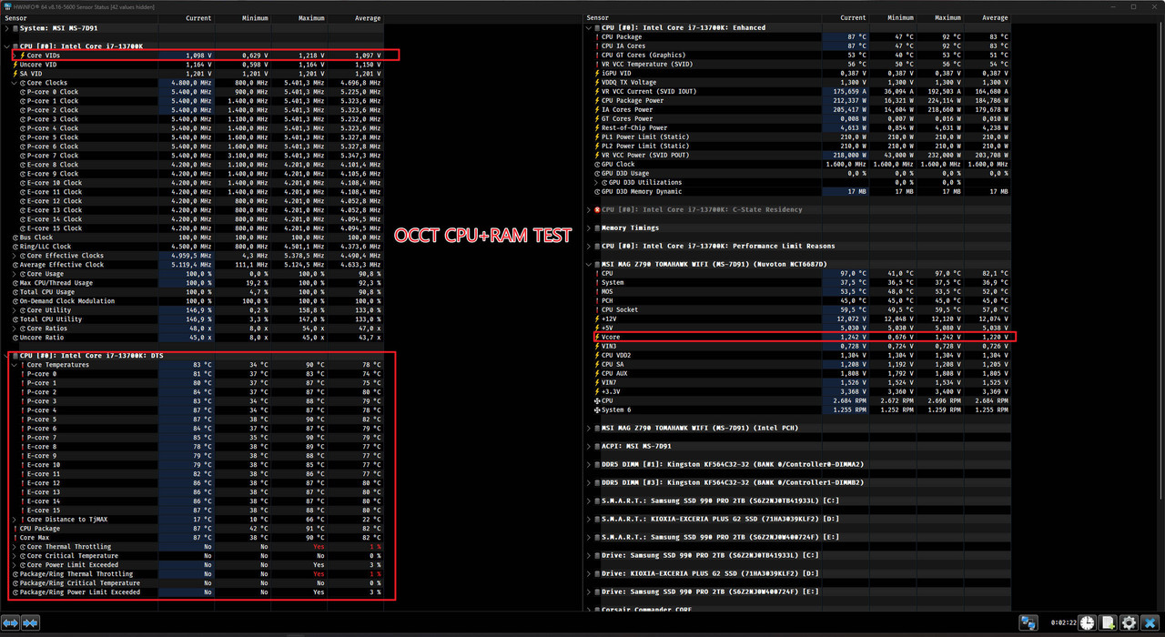Expand the Core Effective Clocks row
This screenshot has width=1165, height=637.
pyautogui.click(x=15, y=256)
